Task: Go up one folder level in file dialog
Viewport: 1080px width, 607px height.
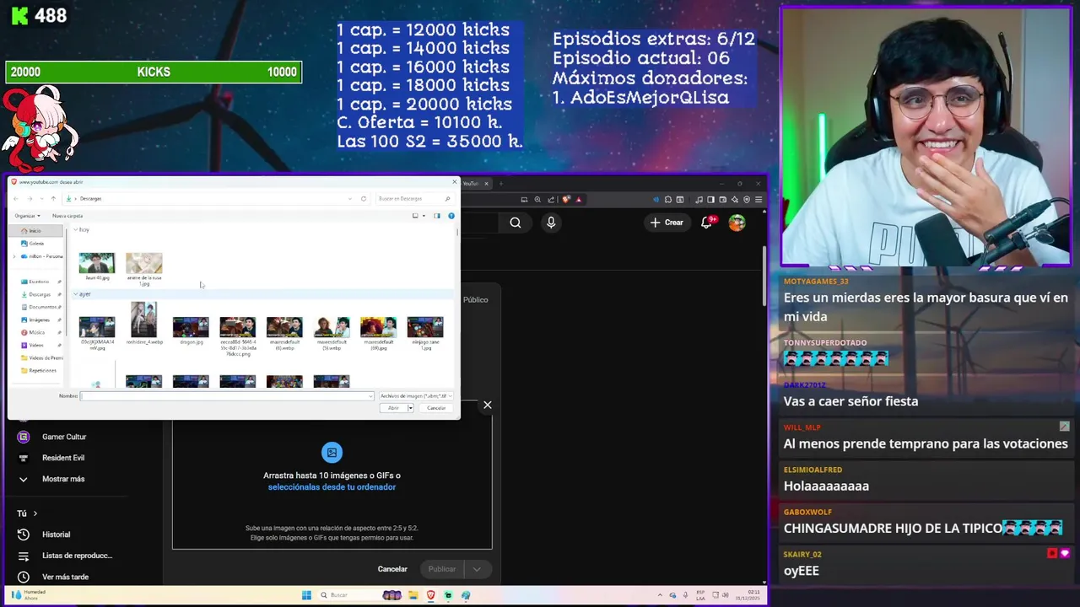Action: [53, 199]
